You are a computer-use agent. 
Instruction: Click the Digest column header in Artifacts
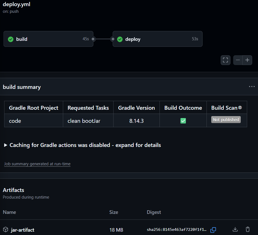click(x=154, y=212)
